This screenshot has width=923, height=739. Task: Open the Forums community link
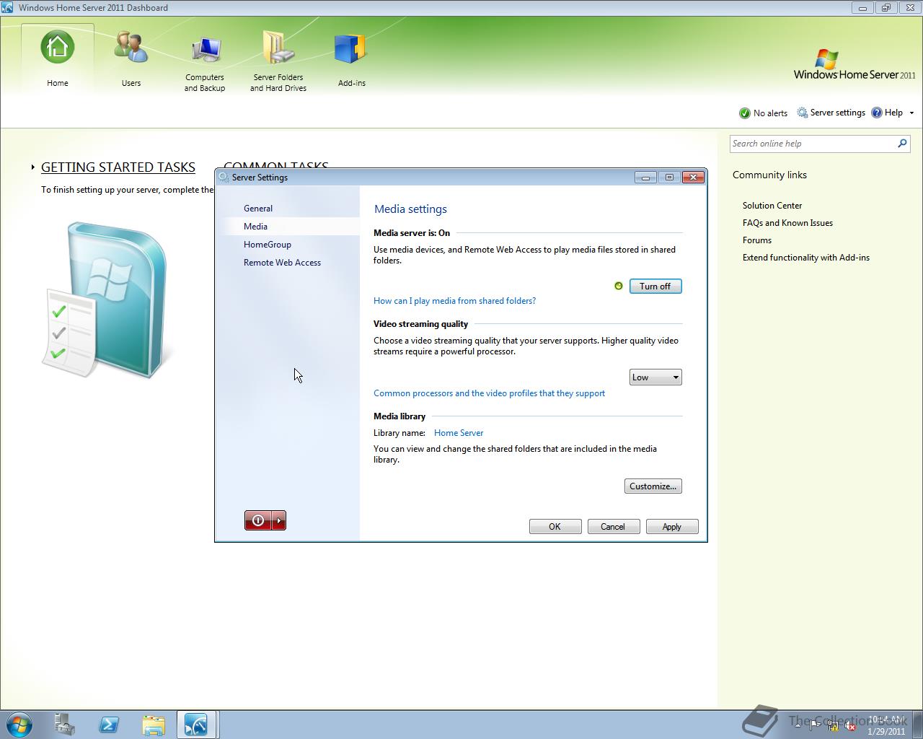(757, 240)
